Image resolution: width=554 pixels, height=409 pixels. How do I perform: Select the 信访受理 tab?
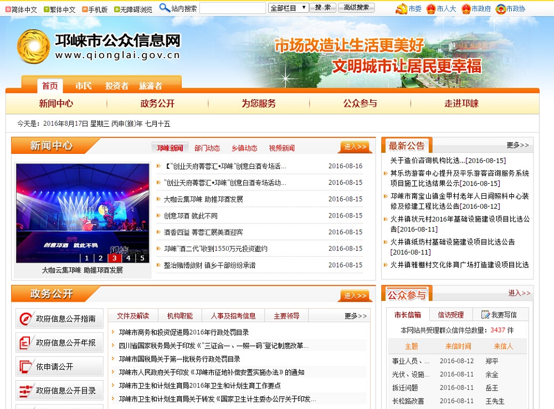pyautogui.click(x=451, y=315)
